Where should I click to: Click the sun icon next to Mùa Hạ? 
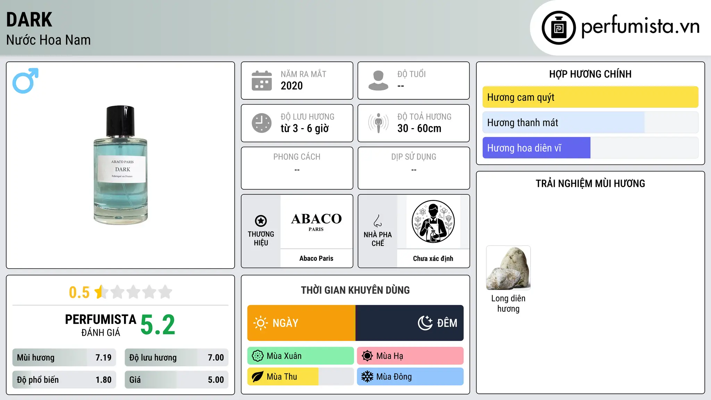(367, 356)
